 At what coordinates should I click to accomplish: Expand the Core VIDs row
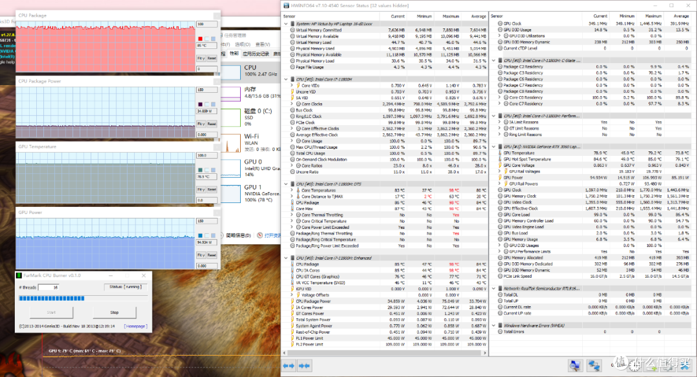coord(292,85)
